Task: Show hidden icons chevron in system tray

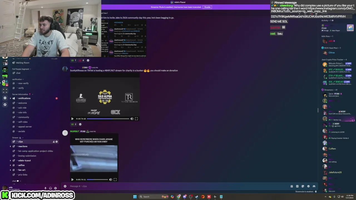Action: 326,197
